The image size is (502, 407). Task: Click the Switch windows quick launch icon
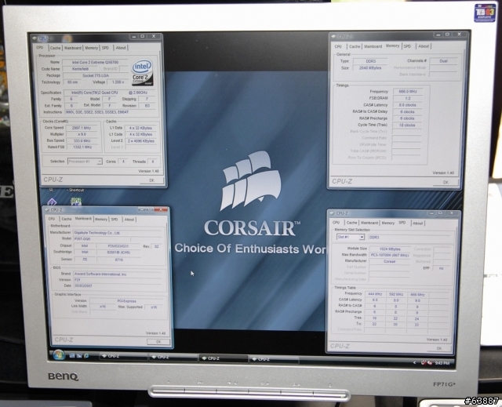pos(79,355)
